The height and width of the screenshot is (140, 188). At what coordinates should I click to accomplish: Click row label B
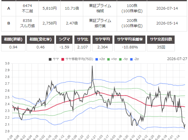tap(9, 23)
